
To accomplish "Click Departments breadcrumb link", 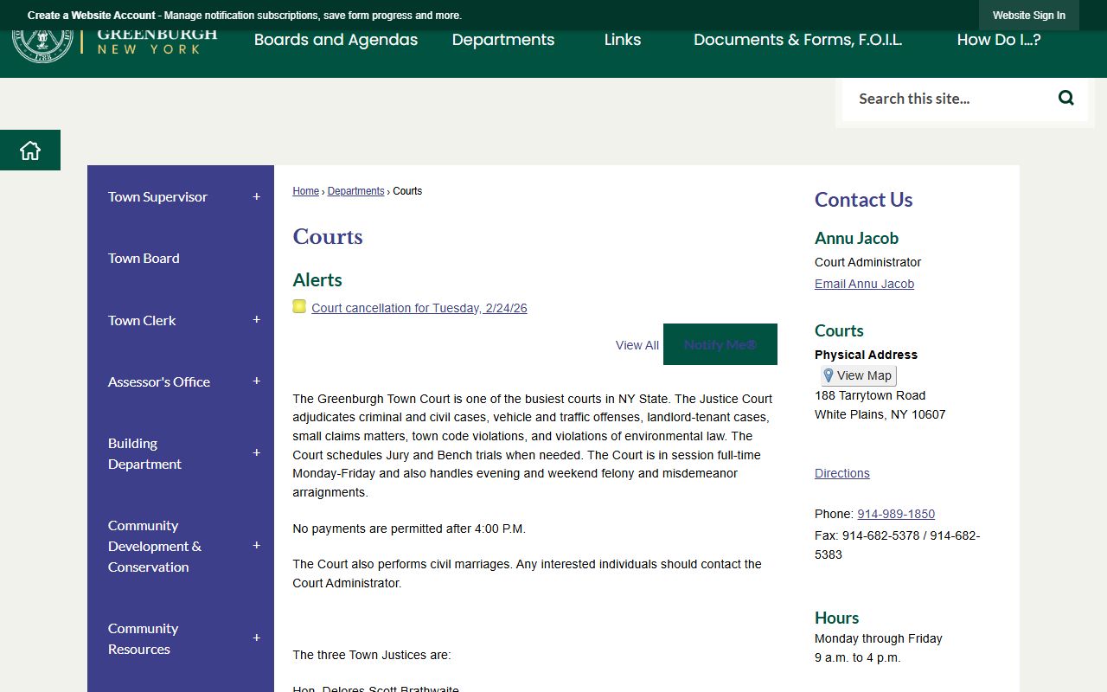I will (355, 191).
